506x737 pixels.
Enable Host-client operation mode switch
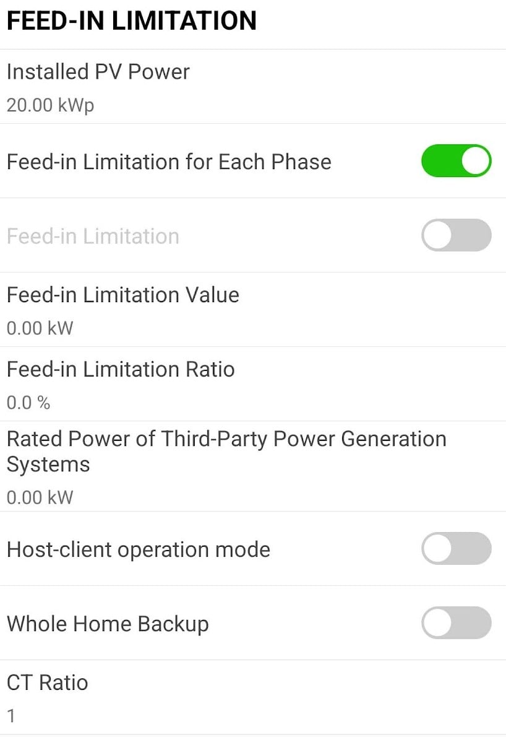pos(457,549)
